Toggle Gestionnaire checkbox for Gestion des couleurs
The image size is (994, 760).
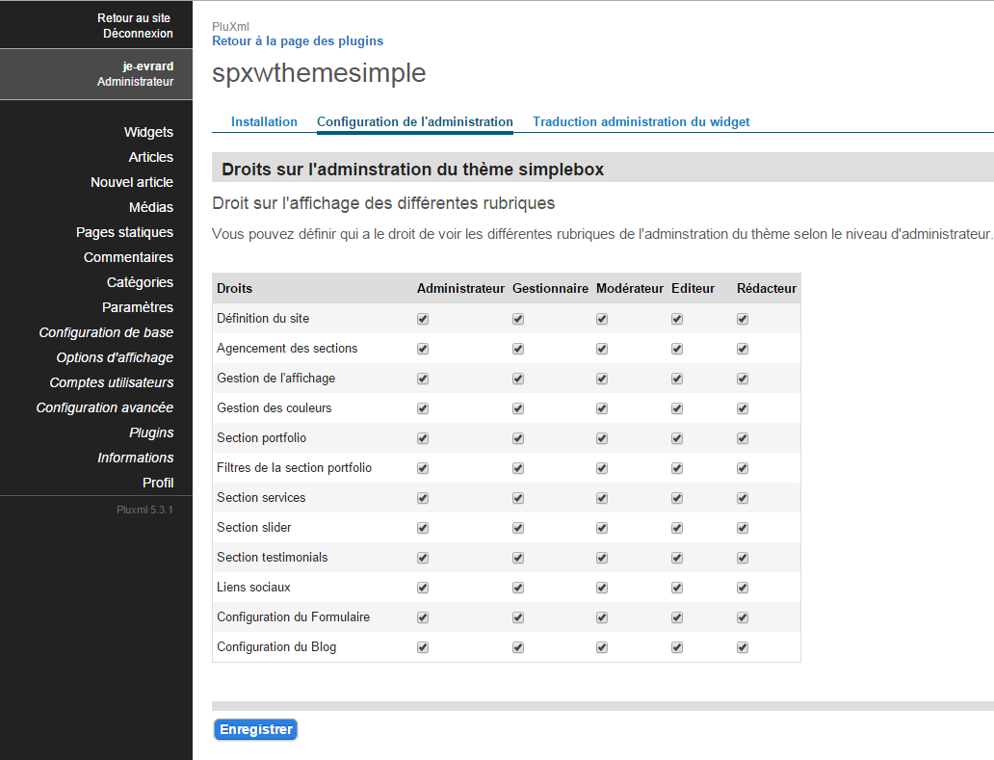(518, 408)
